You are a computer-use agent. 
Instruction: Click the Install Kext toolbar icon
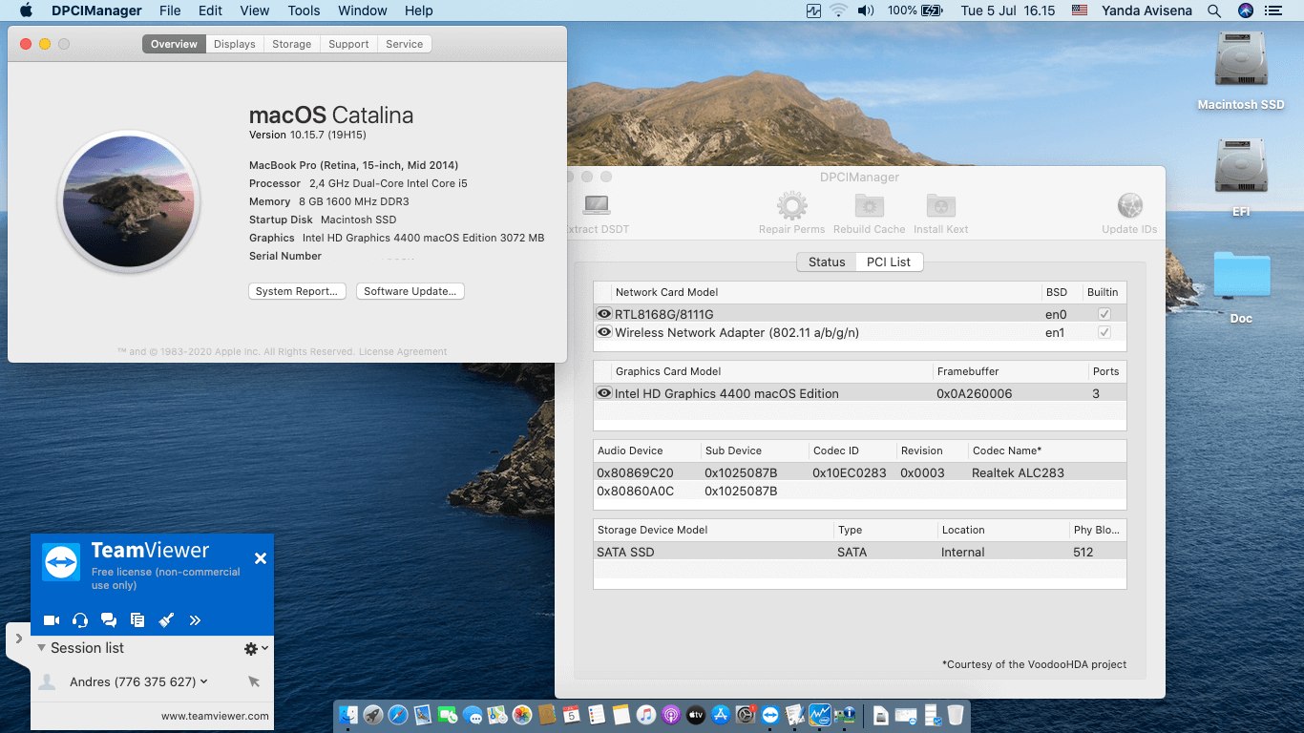[941, 206]
